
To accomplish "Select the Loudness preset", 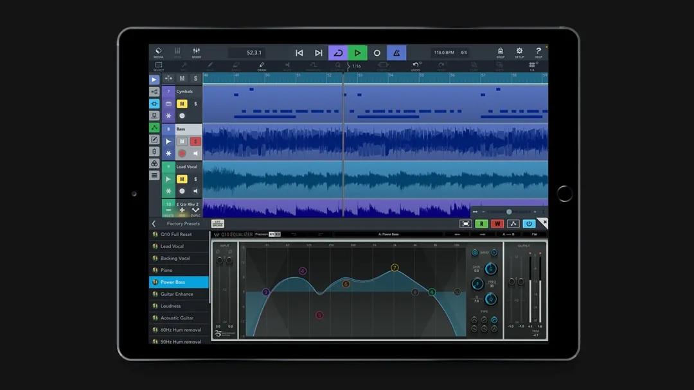I will 179,305.
